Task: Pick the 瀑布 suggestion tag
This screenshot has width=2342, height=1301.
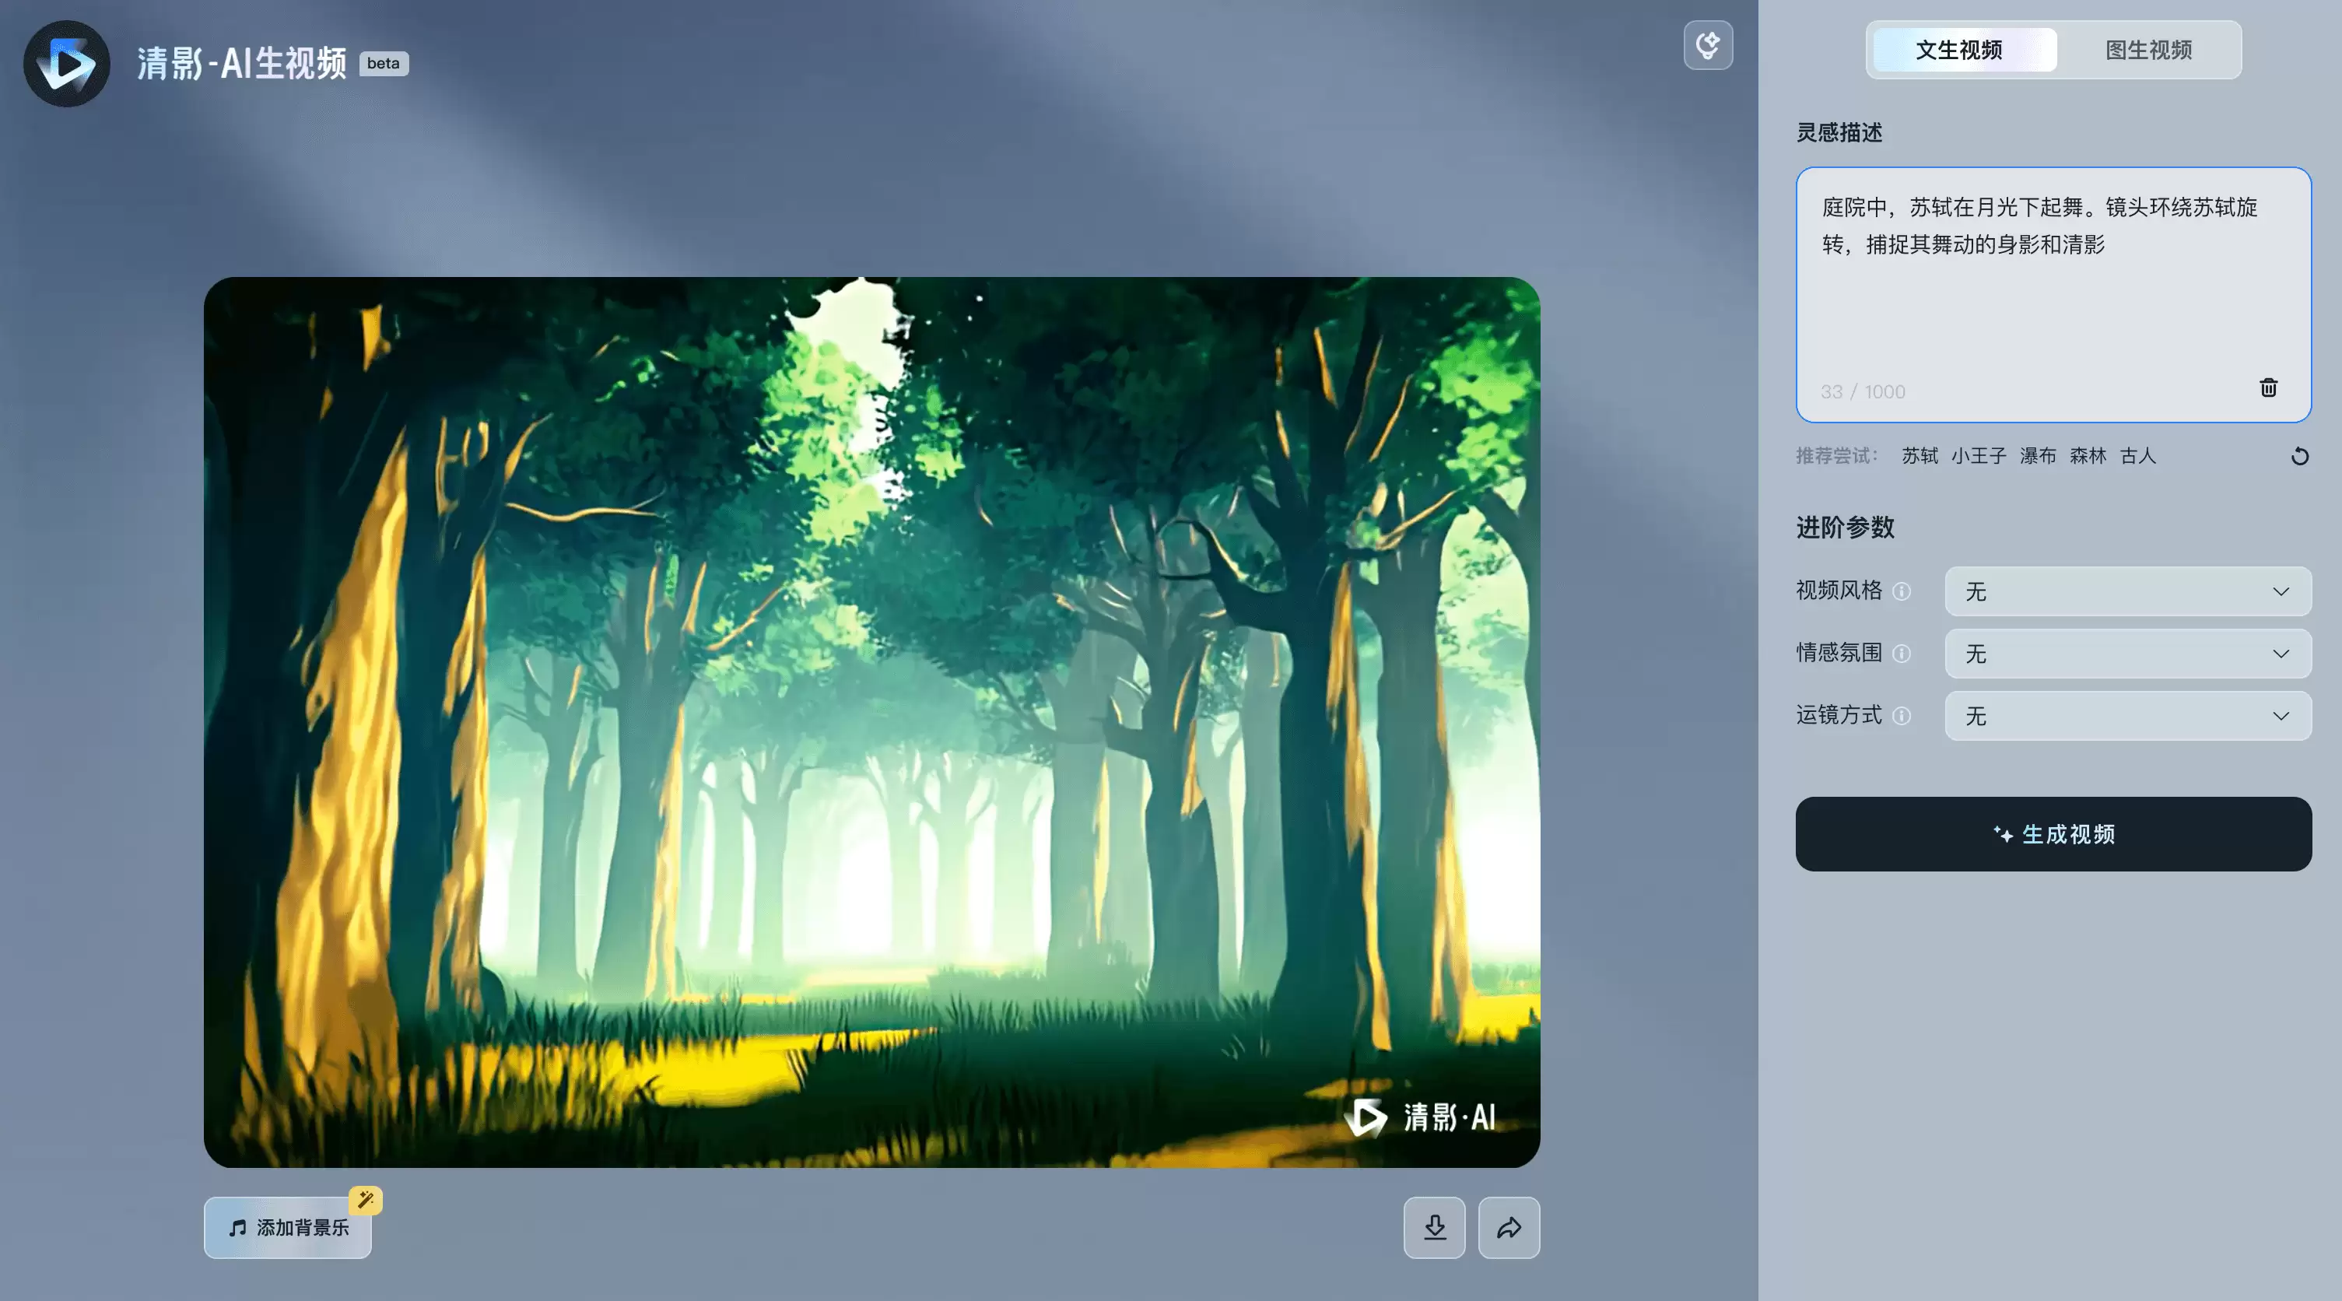Action: pos(2038,457)
